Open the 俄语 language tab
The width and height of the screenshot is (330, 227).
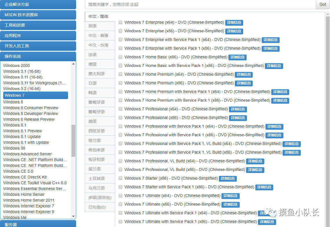pos(100,121)
